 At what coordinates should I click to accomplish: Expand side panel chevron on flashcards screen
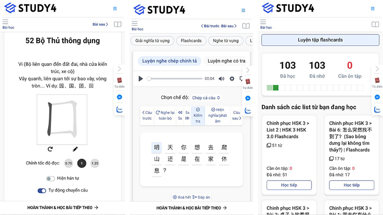(377, 69)
